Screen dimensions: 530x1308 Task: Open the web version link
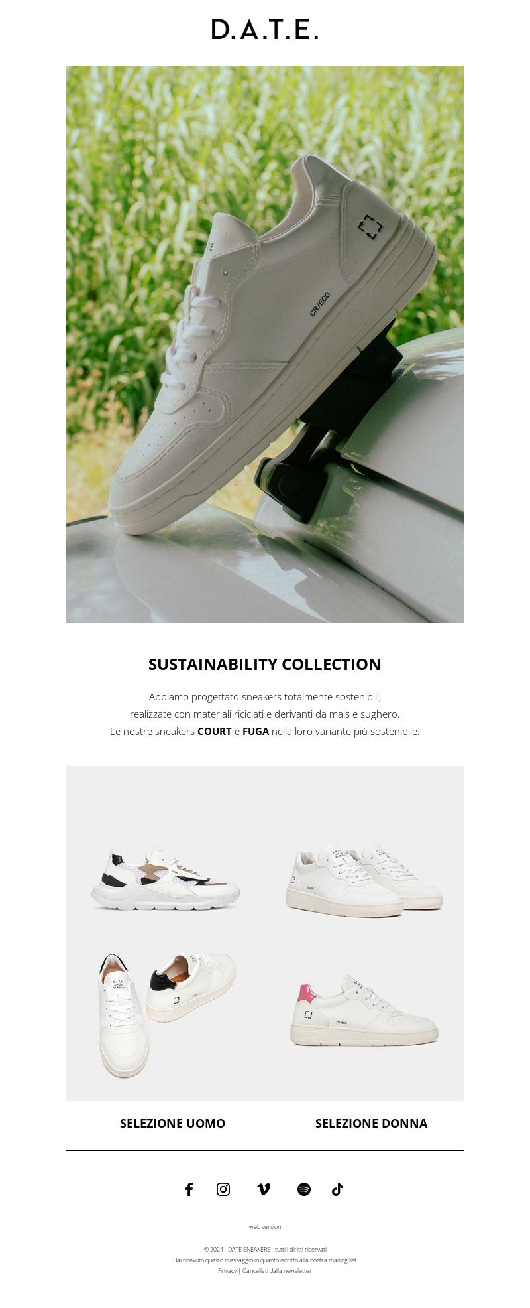click(x=265, y=1227)
